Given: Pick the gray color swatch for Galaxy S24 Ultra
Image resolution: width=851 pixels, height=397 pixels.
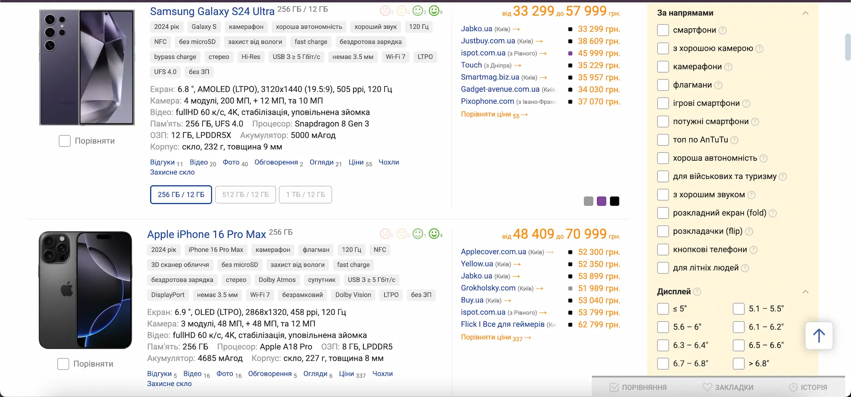Looking at the screenshot, I should [x=589, y=201].
